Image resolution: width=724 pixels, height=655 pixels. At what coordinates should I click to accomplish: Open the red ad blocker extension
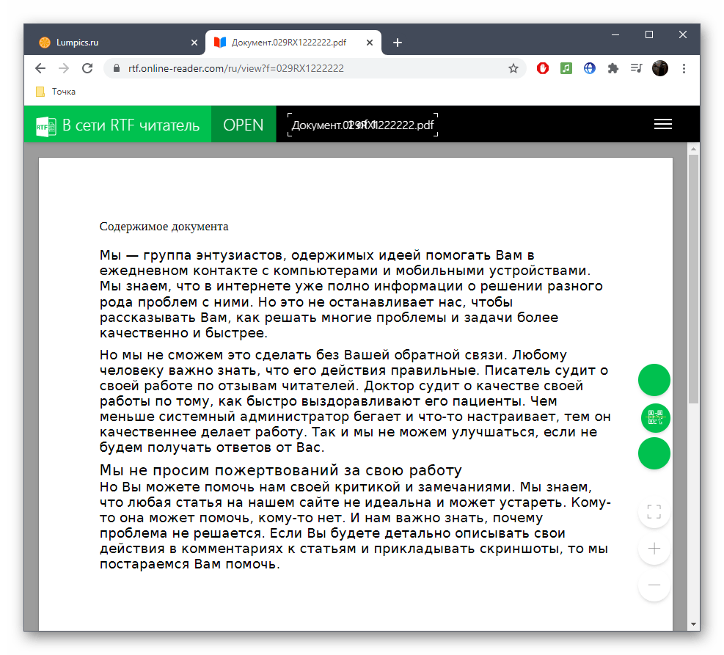(x=543, y=68)
